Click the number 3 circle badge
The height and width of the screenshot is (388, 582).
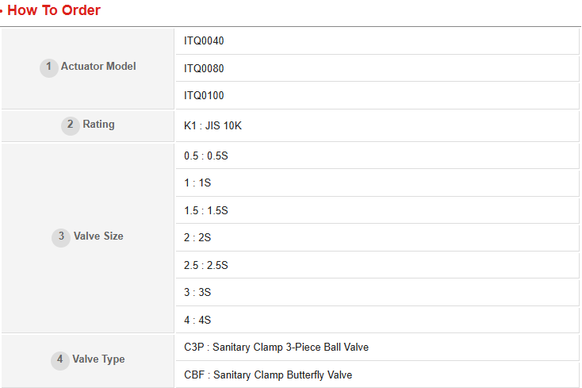tap(61, 236)
